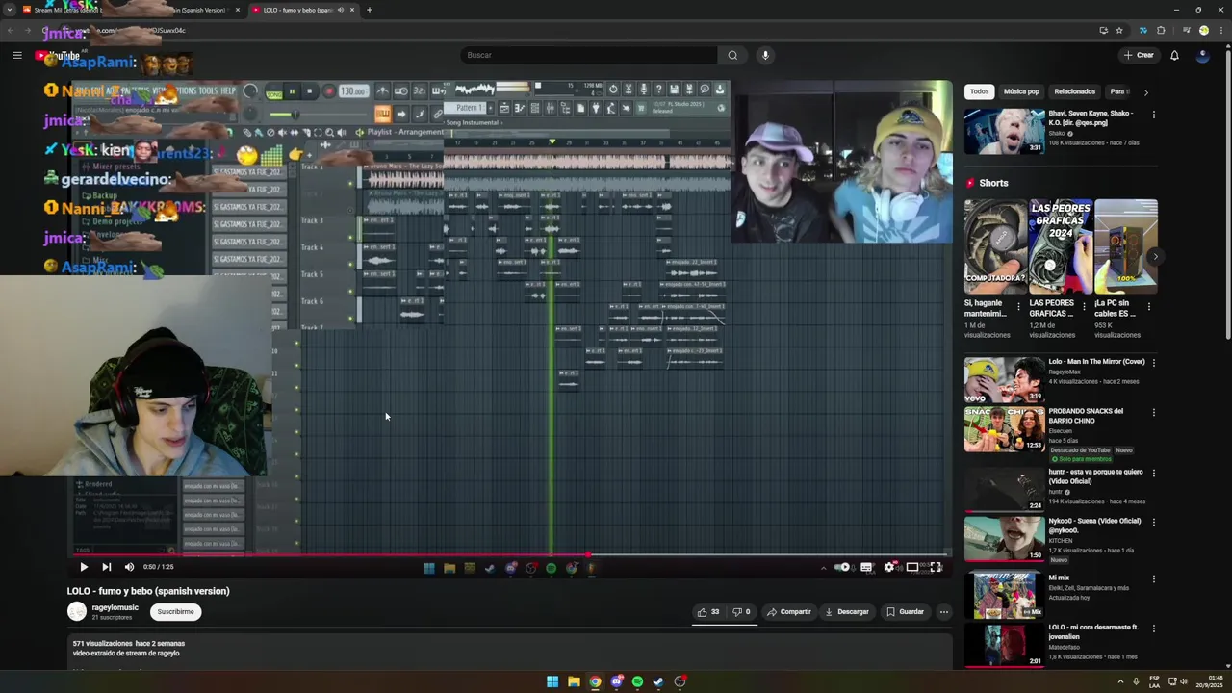Open the Mi mix thumbnail
The width and height of the screenshot is (1232, 693).
click(1004, 595)
